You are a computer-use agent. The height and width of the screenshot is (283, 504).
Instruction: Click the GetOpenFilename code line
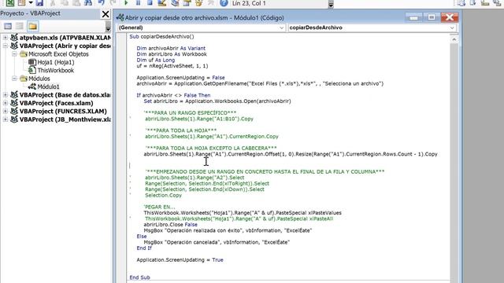(260, 83)
